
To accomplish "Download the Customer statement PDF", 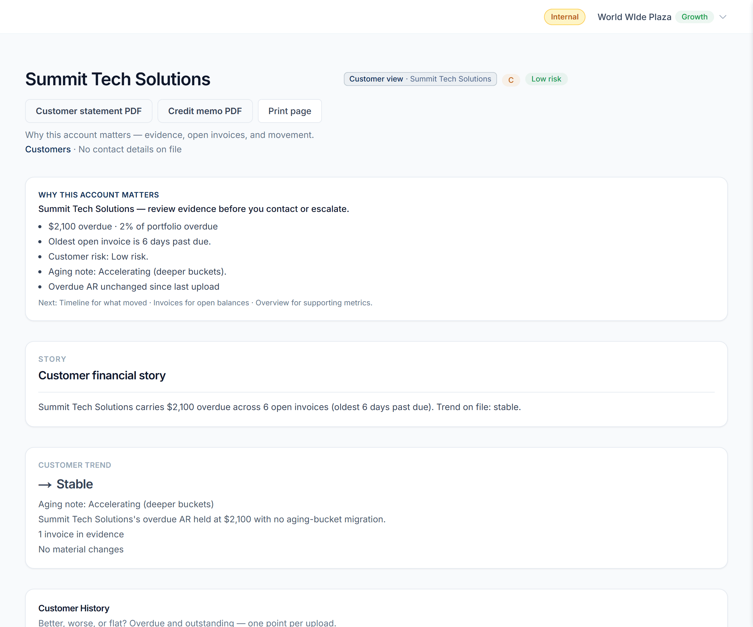I will click(x=88, y=111).
